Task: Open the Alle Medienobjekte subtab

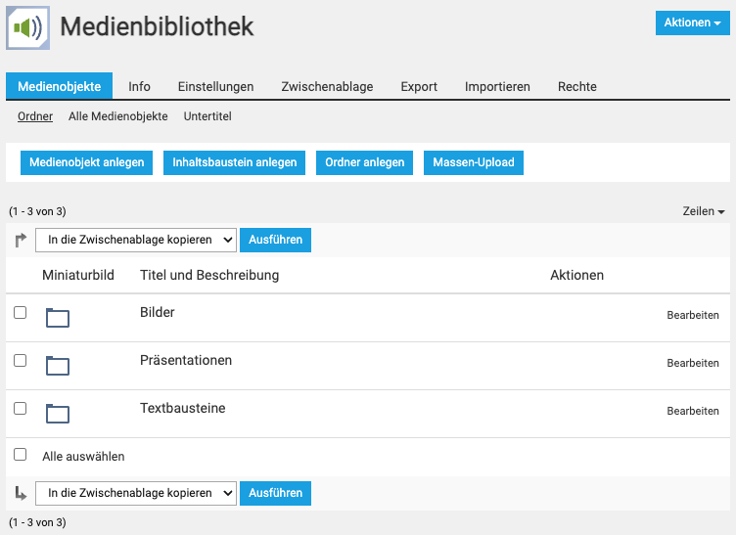Action: pos(118,116)
